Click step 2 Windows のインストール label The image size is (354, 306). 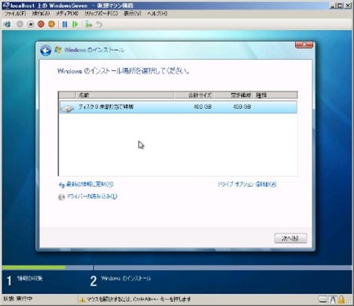tap(126, 278)
